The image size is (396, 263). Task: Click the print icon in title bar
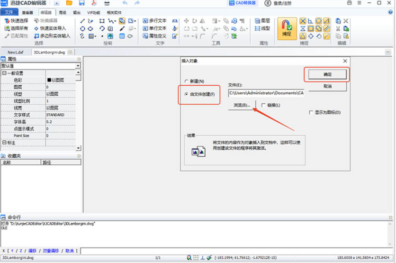click(106, 3)
